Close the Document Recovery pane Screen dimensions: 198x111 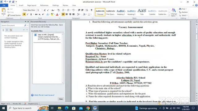[x=61, y=99]
